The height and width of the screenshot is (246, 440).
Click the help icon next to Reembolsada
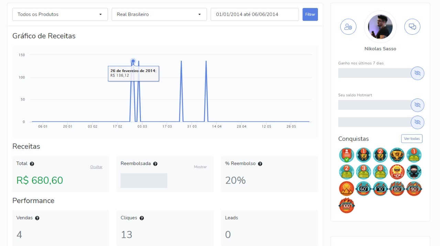155,164
